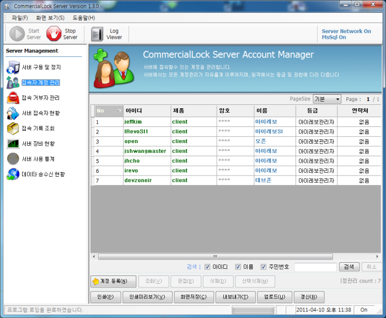Select 데이타 송수신 현황 in sidebar
Image resolution: width=386 pixels, height=318 pixels.
[44, 174]
